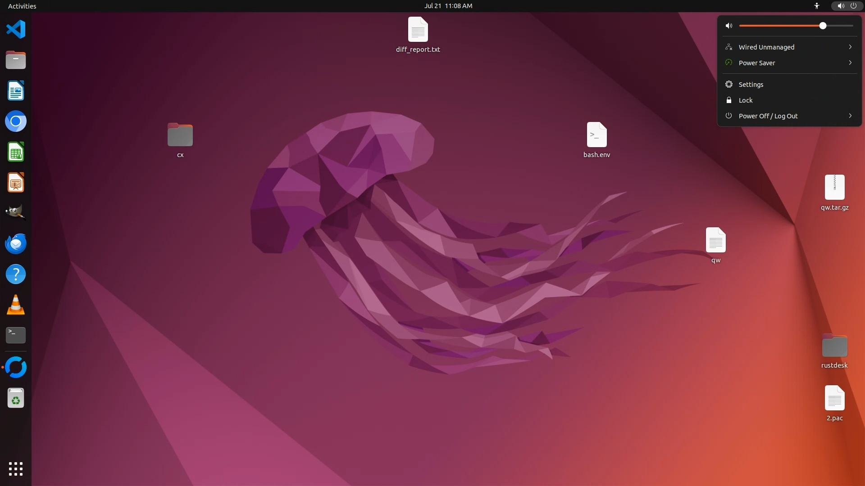The height and width of the screenshot is (486, 865).
Task: Click the date and time clock
Action: (448, 6)
